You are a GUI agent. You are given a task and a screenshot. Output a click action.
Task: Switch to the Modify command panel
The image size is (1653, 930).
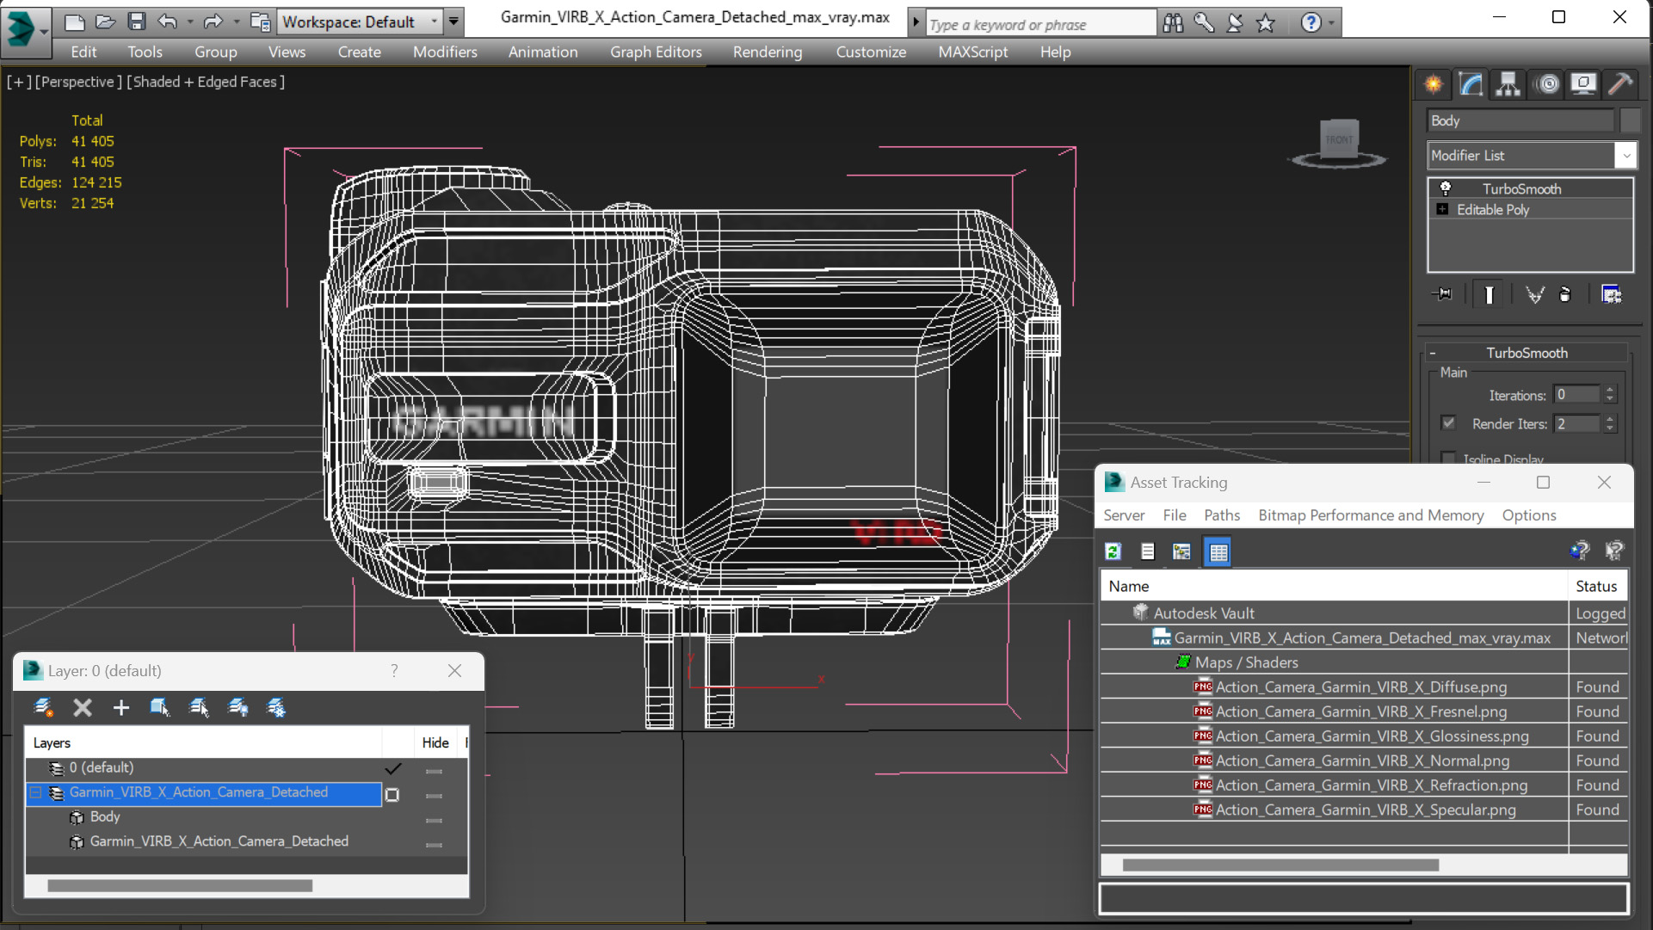coord(1471,83)
